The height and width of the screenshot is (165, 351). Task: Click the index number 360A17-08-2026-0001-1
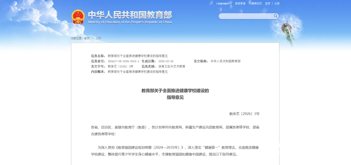[123, 61]
